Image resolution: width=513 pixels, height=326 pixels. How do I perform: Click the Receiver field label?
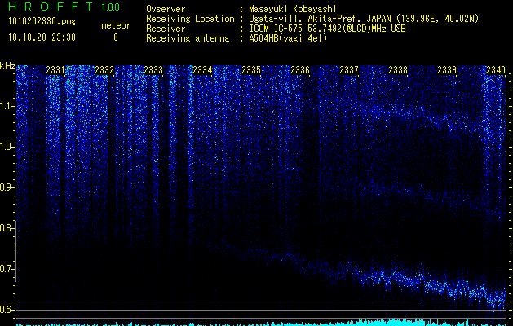point(166,29)
